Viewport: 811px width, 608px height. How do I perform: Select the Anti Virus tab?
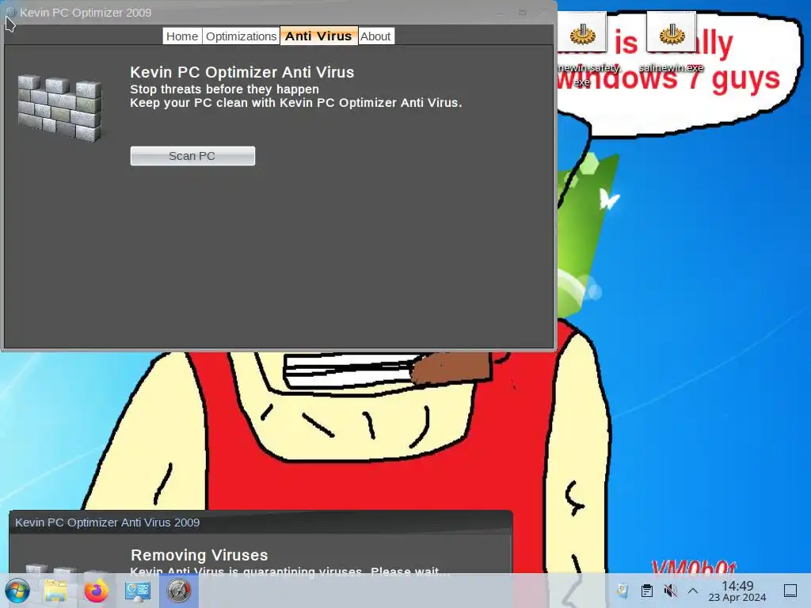coord(318,36)
